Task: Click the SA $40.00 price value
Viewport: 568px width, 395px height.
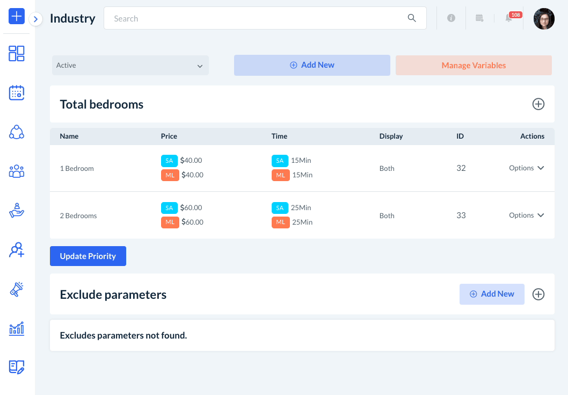Action: pos(191,160)
